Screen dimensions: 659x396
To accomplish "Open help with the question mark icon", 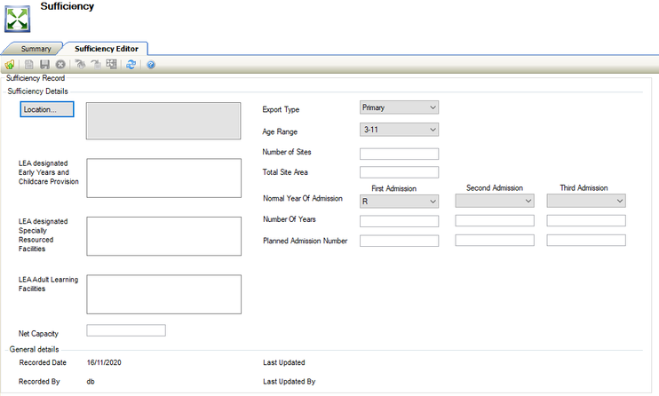I will (151, 65).
